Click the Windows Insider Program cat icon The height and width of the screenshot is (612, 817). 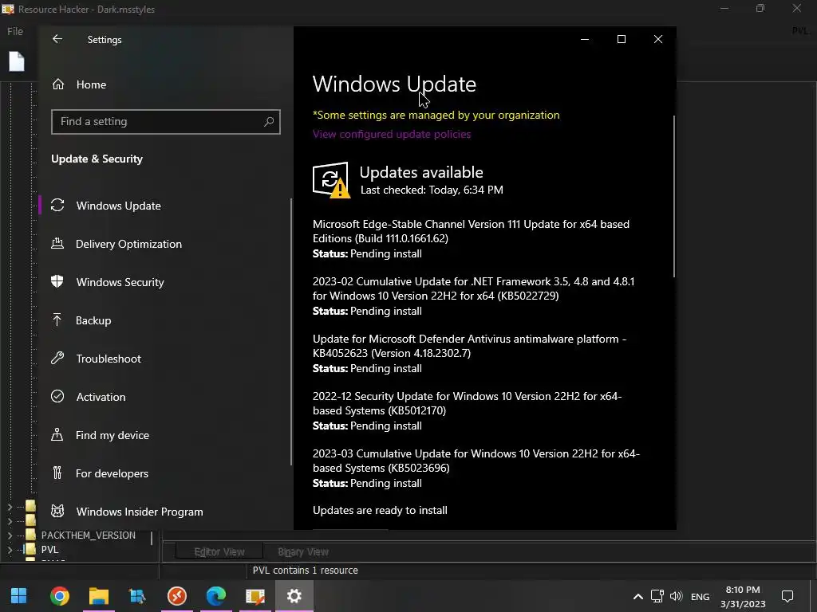click(x=57, y=511)
